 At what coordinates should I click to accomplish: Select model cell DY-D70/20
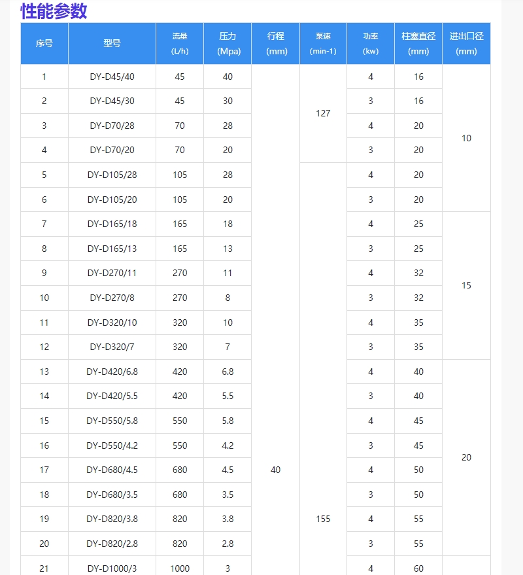[x=112, y=150]
